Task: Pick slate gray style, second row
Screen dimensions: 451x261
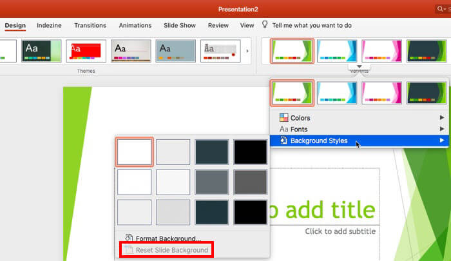Action: 212,182
